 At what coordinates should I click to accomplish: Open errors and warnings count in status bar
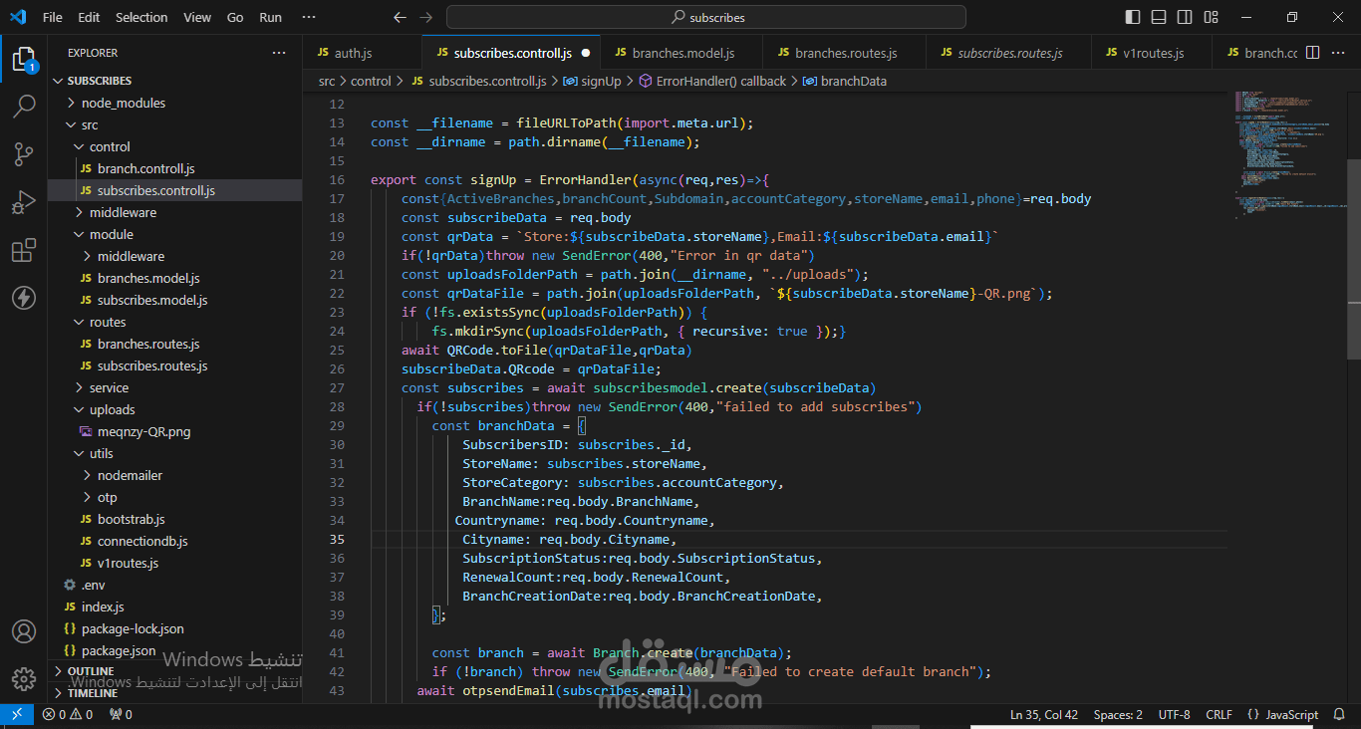pyautogui.click(x=68, y=714)
